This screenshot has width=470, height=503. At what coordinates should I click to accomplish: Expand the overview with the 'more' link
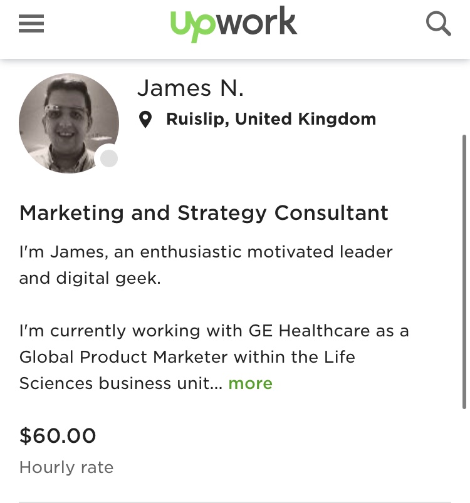coord(250,383)
